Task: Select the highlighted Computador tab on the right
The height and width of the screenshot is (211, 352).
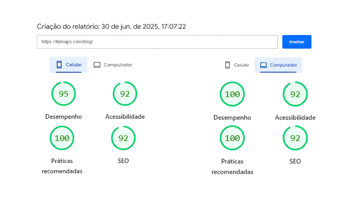Action: click(278, 65)
